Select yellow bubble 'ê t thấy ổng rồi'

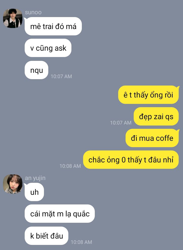point(148,95)
